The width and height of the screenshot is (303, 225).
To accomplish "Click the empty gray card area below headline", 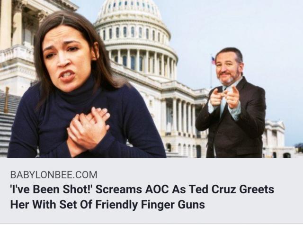I will (151, 217).
